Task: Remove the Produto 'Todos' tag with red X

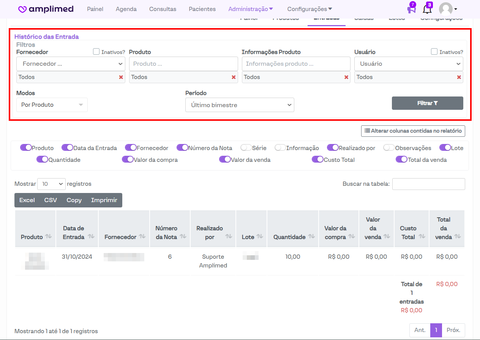Action: [234, 77]
